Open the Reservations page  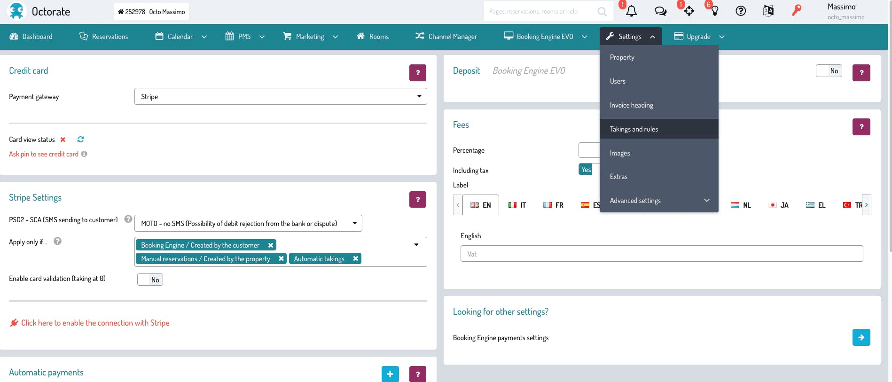[103, 37]
